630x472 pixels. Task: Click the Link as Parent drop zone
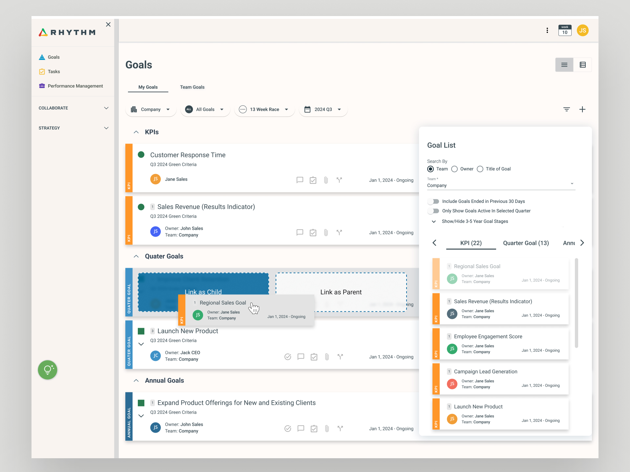[341, 292]
